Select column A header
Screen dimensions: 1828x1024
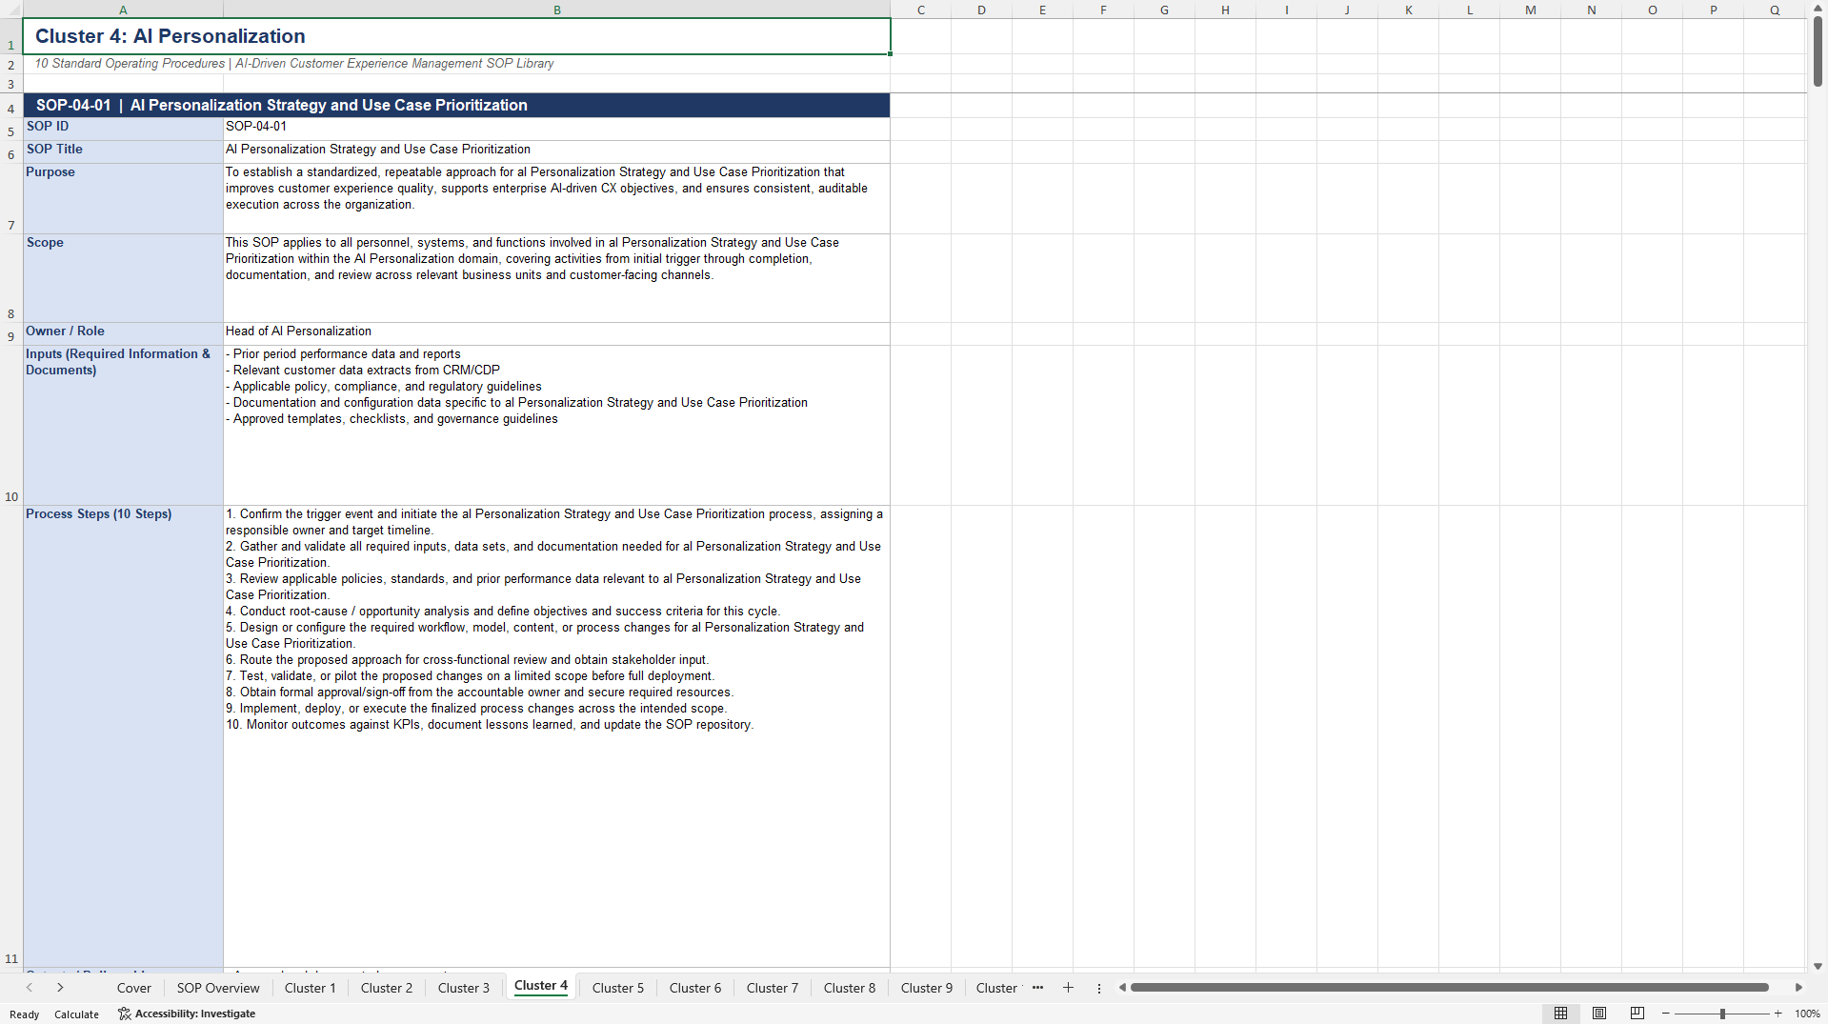coord(123,10)
